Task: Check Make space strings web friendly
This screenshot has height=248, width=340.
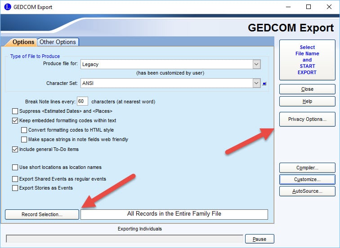Action: pos(24,139)
